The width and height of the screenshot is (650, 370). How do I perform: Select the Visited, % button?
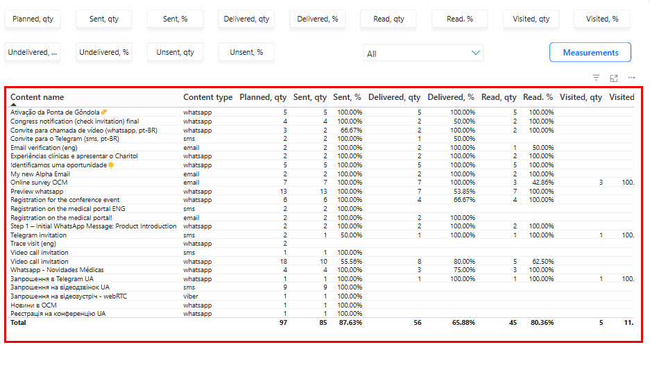(602, 19)
